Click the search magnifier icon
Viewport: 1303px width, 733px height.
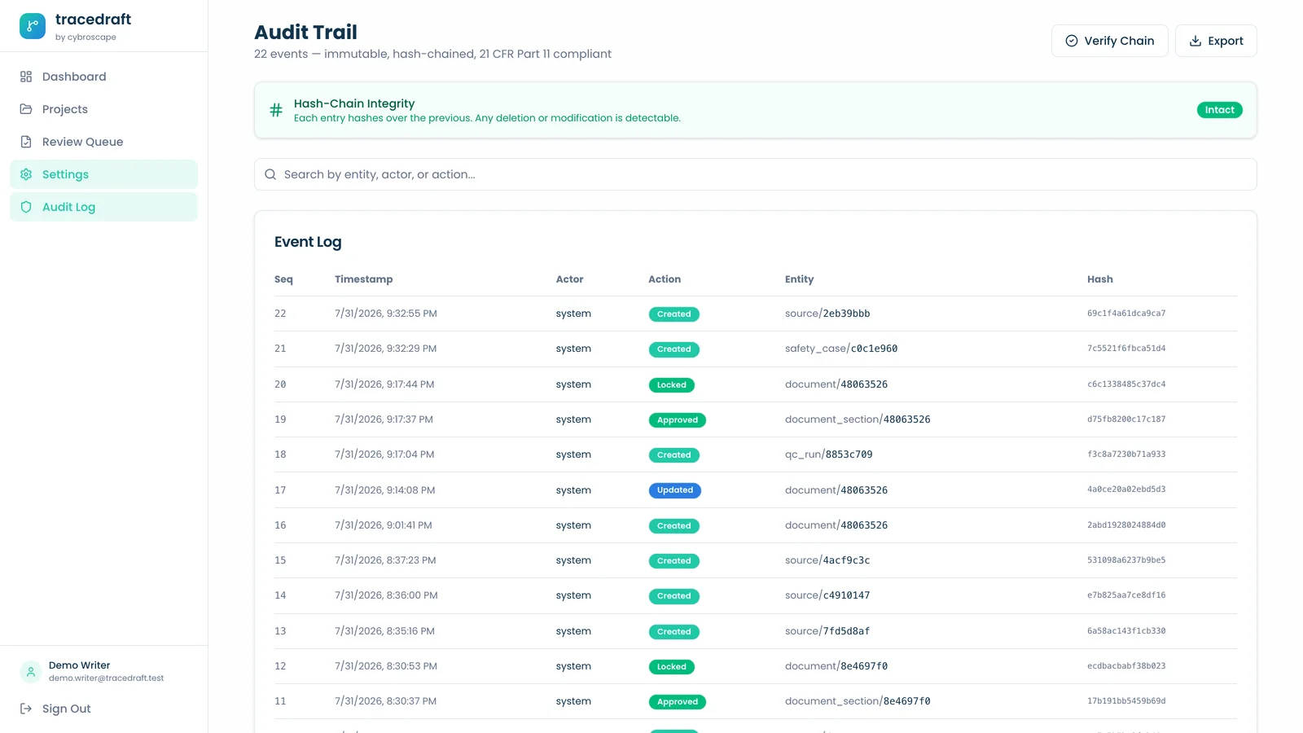270,174
